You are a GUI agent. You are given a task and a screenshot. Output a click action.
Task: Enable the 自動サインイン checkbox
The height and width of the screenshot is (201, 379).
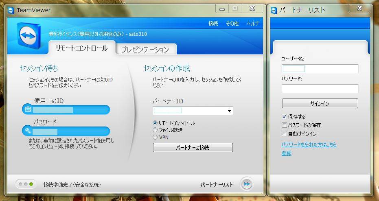[x=284, y=133]
